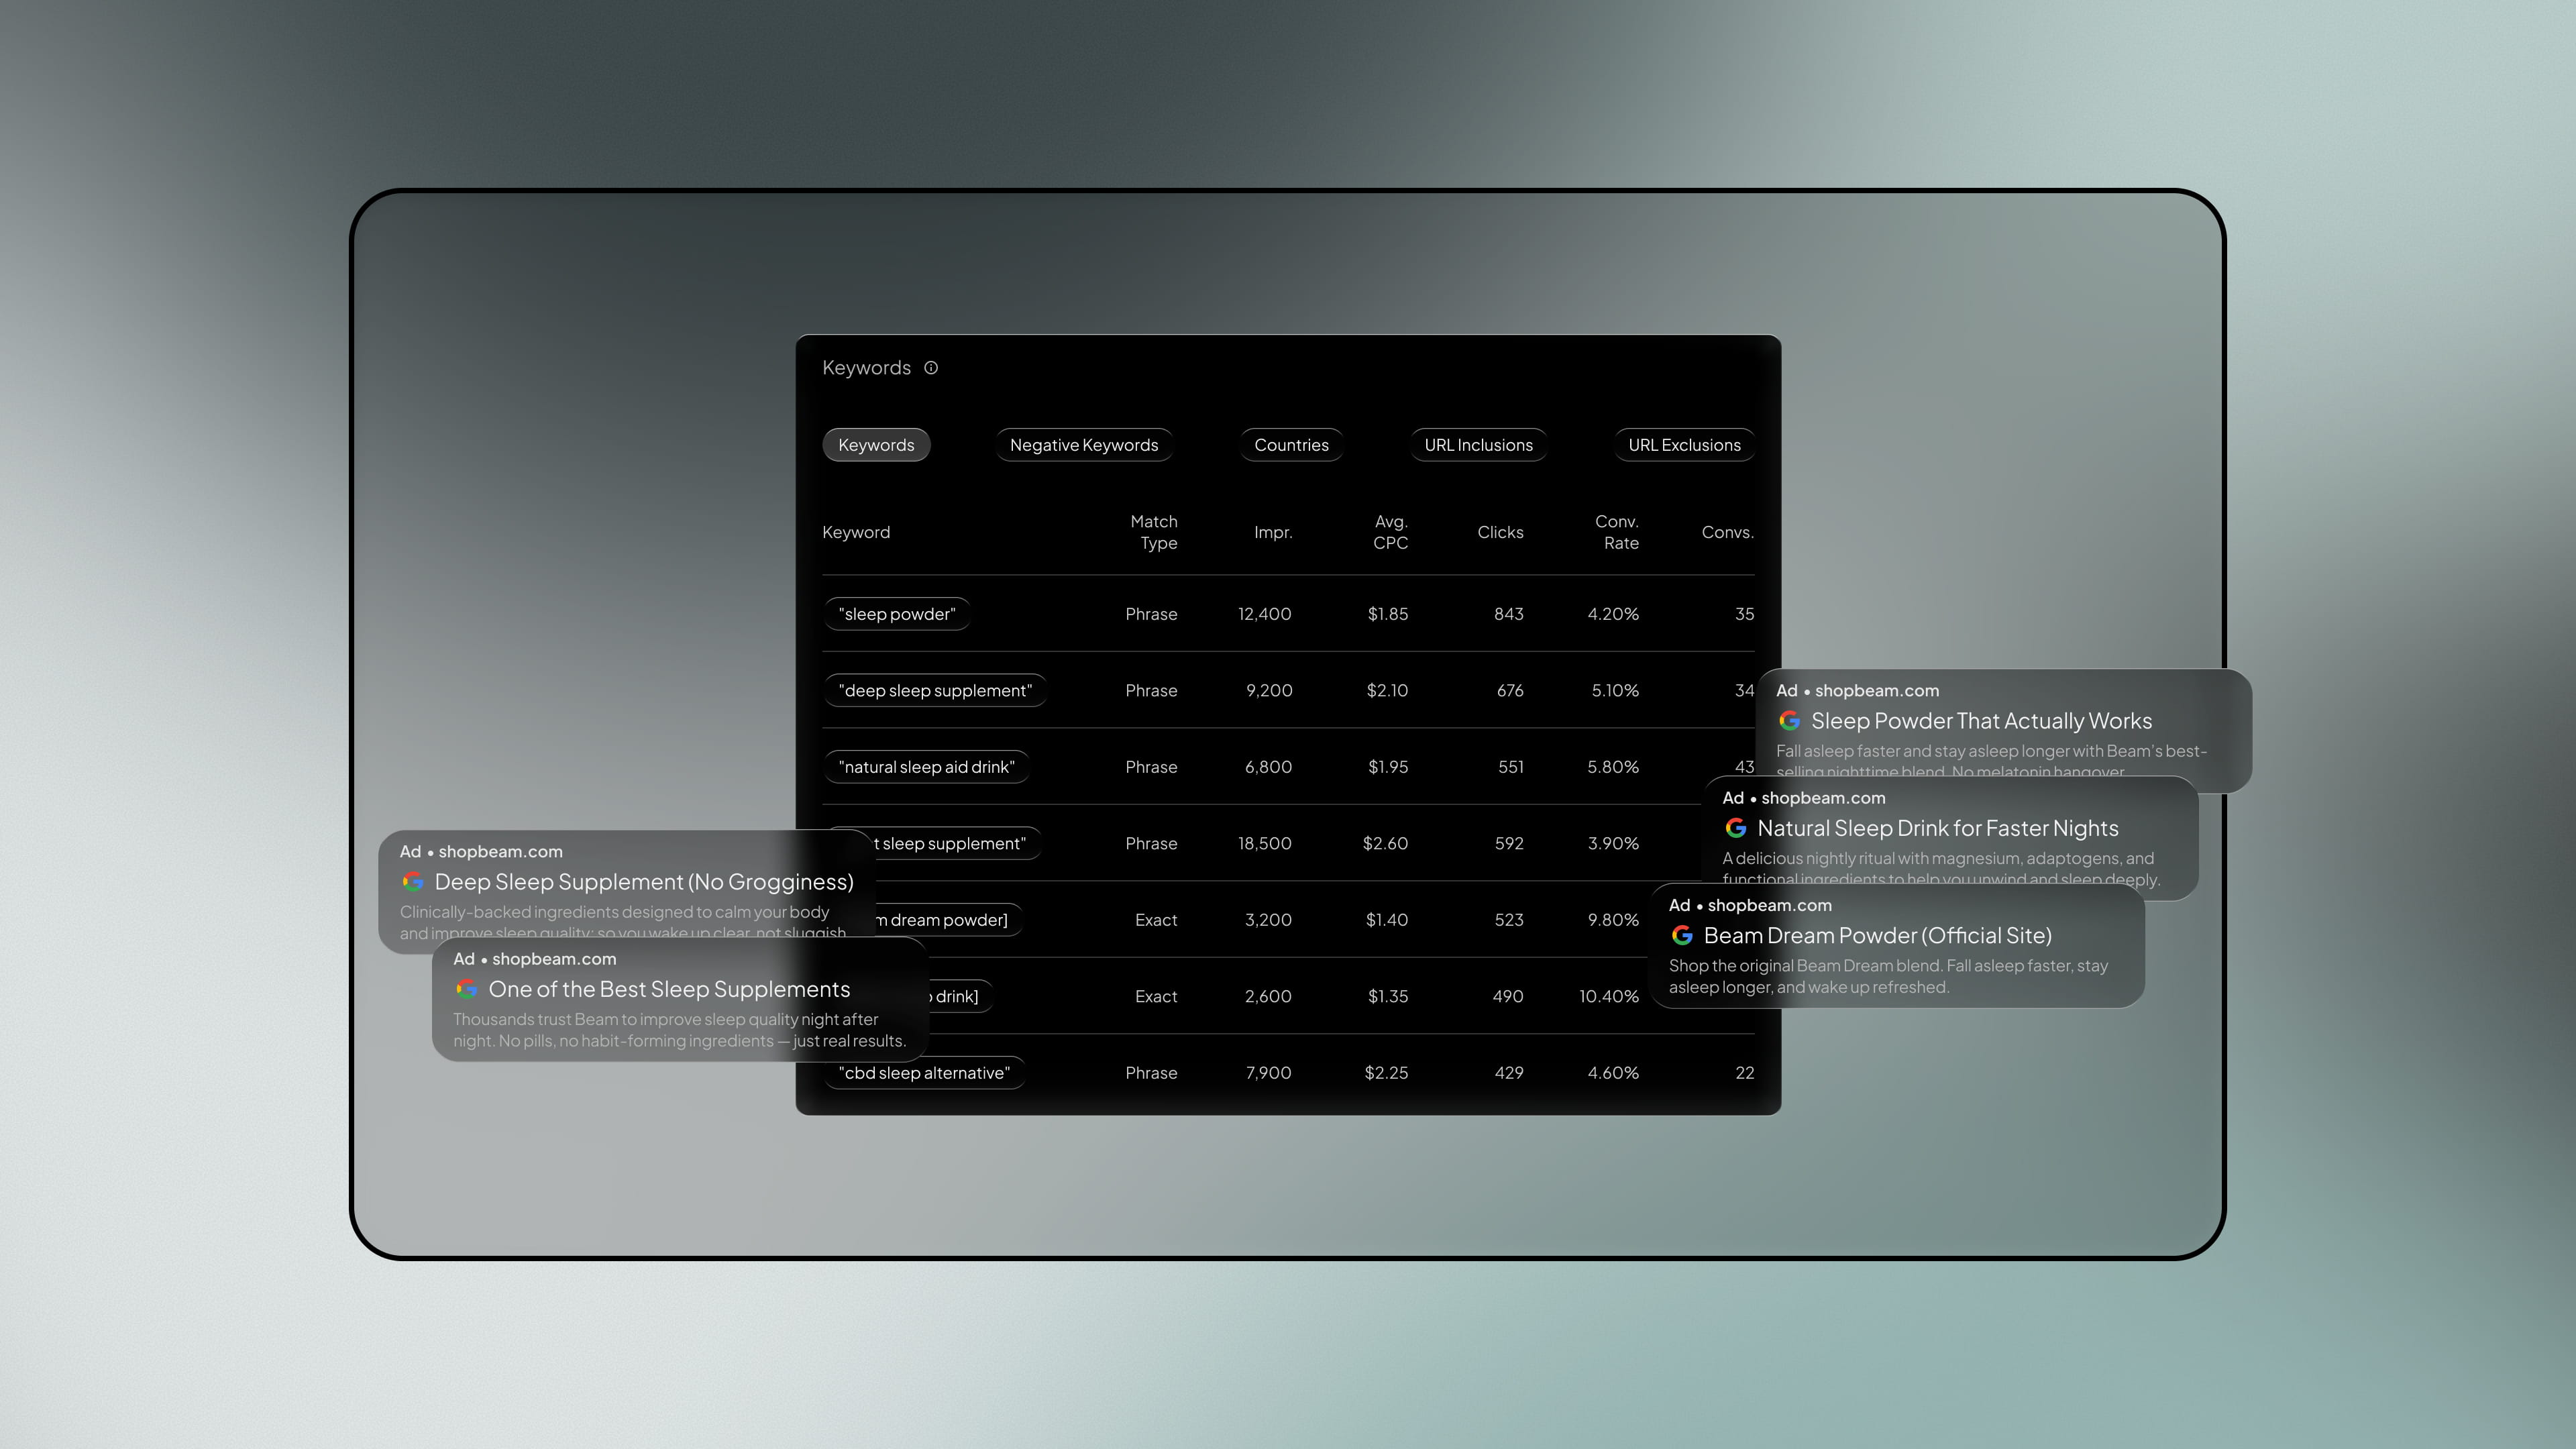This screenshot has width=2576, height=1449.
Task: Click the 10.40% conversion rate value
Action: (x=1609, y=997)
